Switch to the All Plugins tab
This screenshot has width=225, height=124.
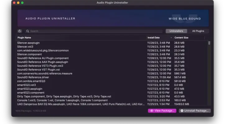[x=198, y=31]
